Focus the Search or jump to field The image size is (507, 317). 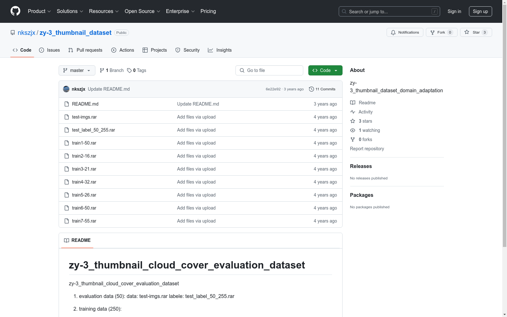389,11
